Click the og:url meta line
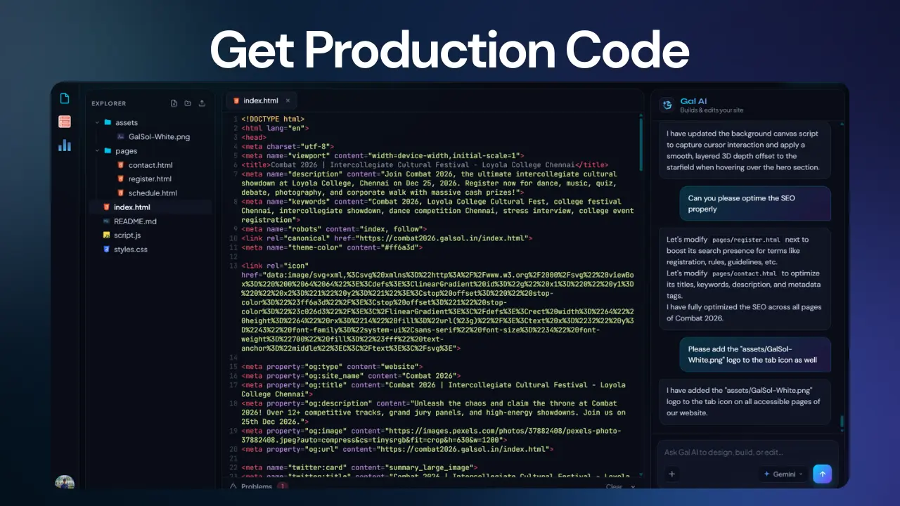Viewport: 900px width, 506px height. click(397, 449)
